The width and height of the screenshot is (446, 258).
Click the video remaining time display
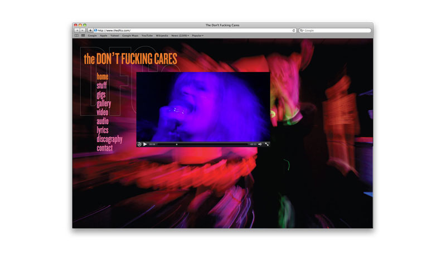(x=253, y=144)
